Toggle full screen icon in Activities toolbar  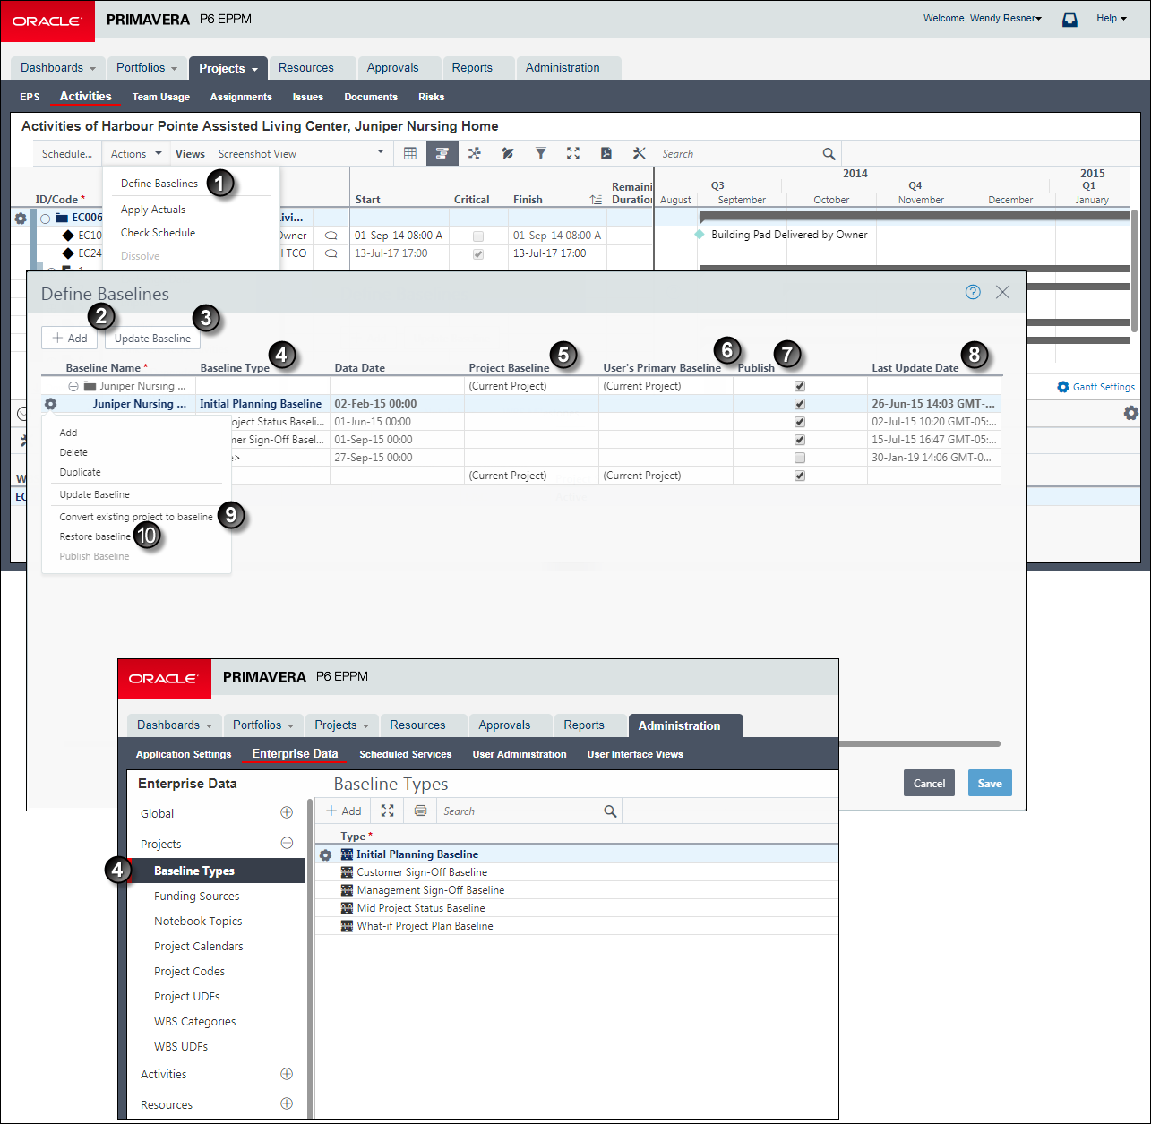573,153
